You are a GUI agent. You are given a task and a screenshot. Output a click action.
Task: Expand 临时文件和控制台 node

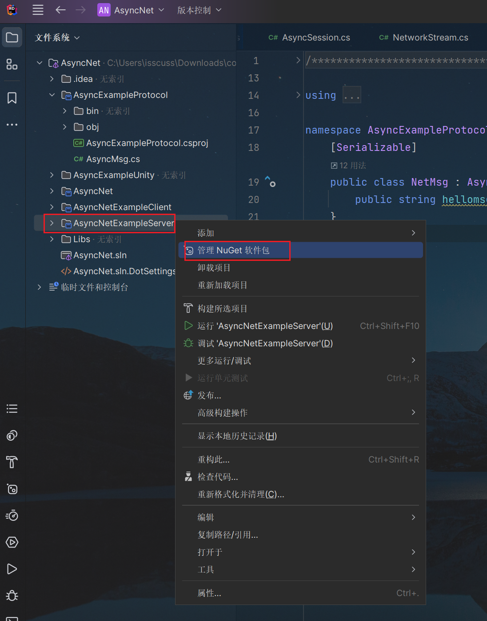coord(40,287)
